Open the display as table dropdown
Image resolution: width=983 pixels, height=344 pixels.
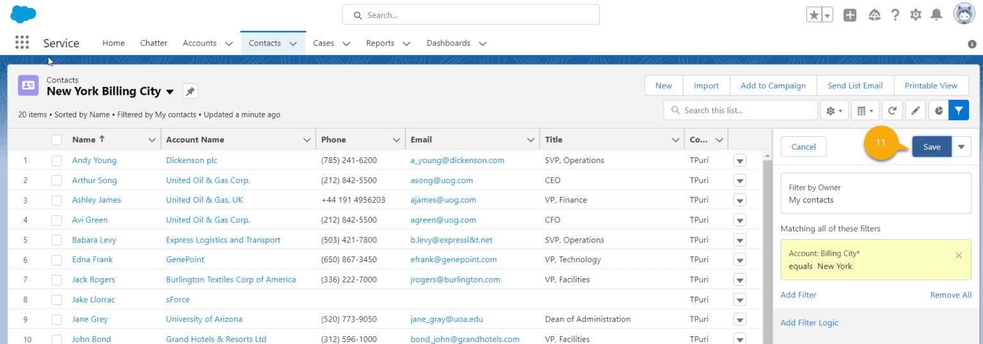865,111
